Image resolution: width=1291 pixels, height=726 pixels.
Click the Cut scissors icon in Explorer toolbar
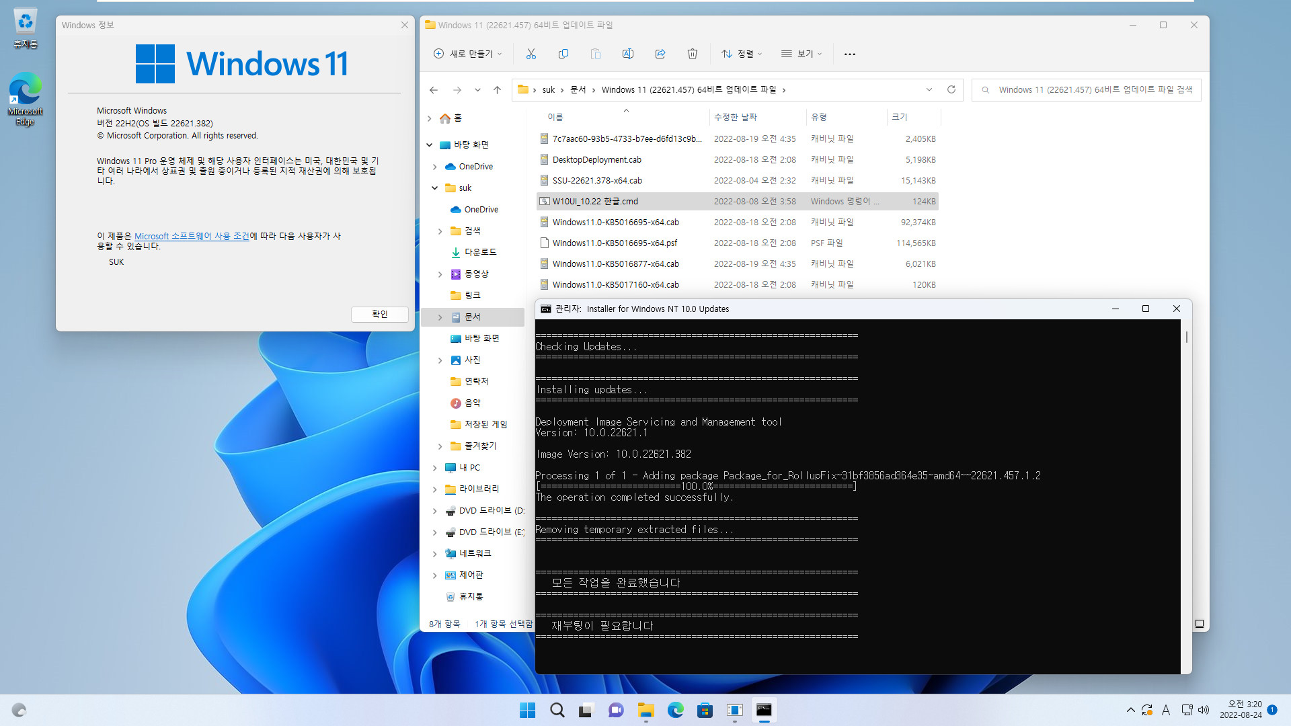tap(531, 54)
